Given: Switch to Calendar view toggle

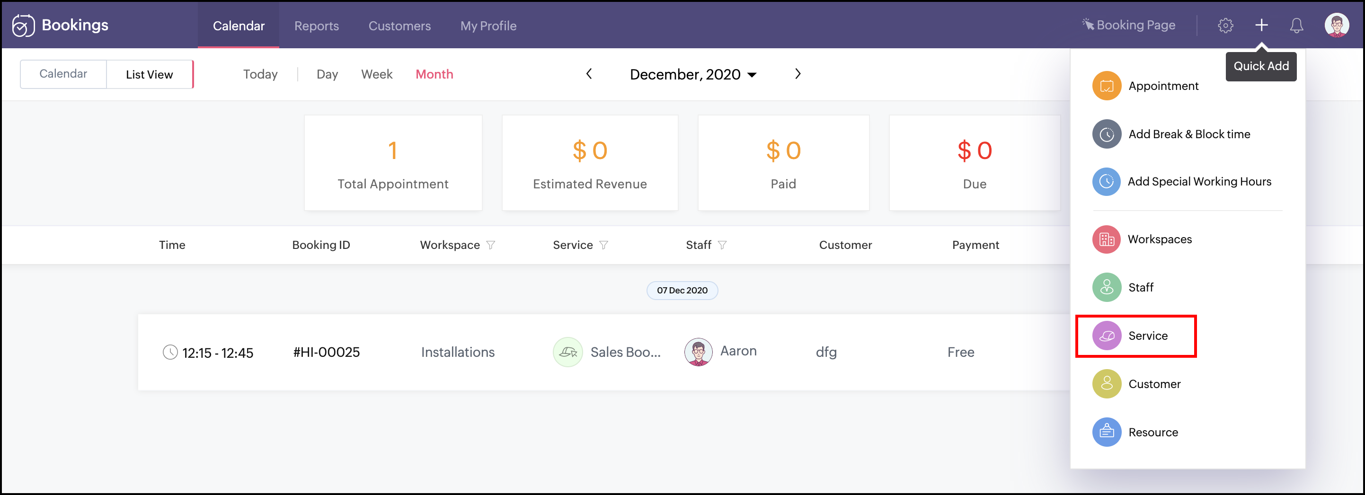Looking at the screenshot, I should 63,74.
